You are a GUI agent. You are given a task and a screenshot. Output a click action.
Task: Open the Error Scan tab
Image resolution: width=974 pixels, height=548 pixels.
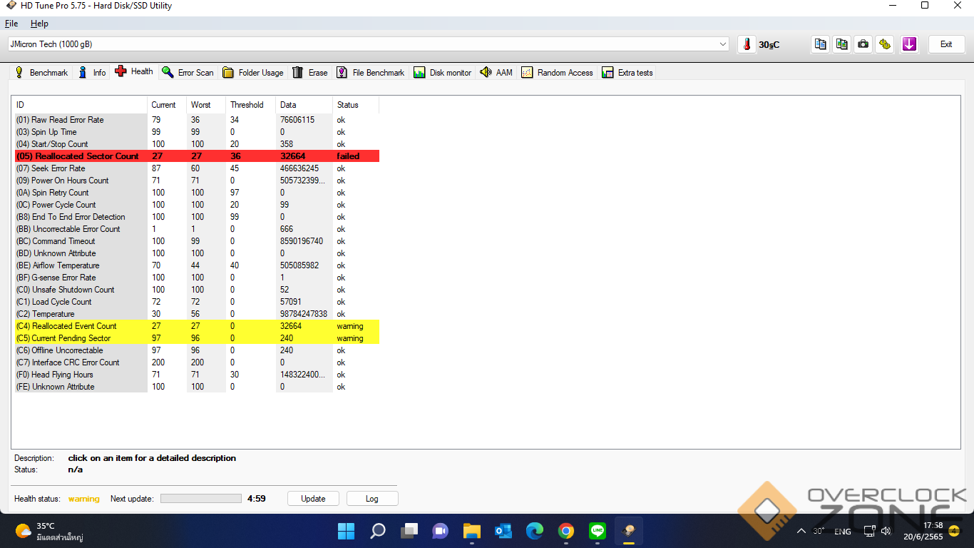click(188, 73)
